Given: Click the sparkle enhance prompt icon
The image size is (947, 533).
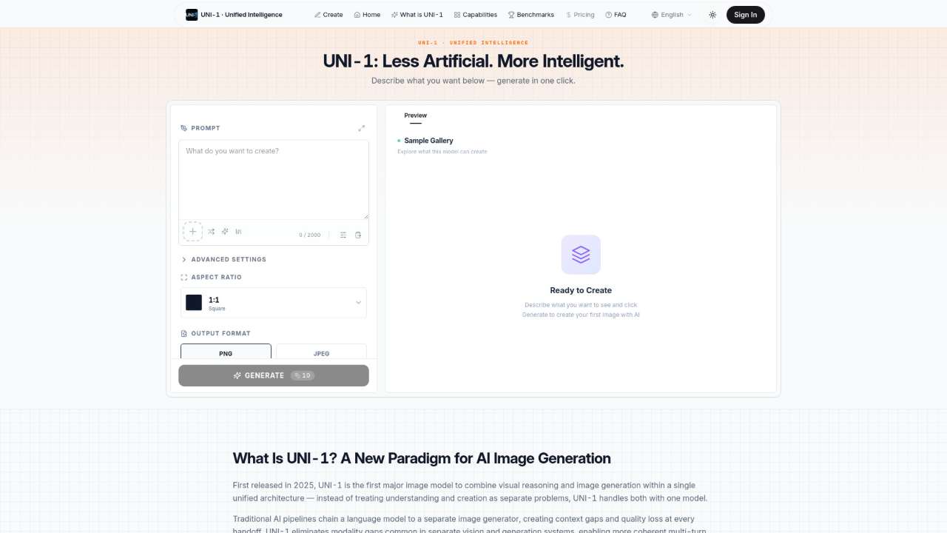Looking at the screenshot, I should tap(225, 232).
